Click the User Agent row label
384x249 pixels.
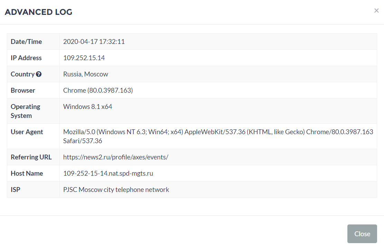[27, 132]
